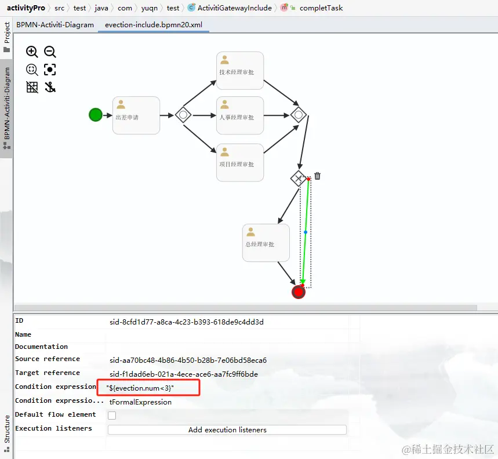The image size is (498, 459).
Task: Click the Target reference value
Action: point(184,374)
